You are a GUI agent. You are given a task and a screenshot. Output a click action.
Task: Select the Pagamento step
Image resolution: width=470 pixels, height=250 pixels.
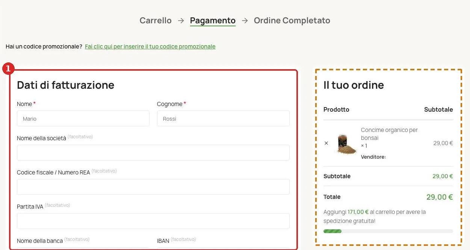[213, 20]
